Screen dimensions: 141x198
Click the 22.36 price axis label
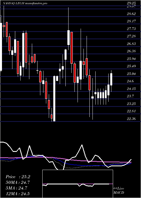(131, 119)
